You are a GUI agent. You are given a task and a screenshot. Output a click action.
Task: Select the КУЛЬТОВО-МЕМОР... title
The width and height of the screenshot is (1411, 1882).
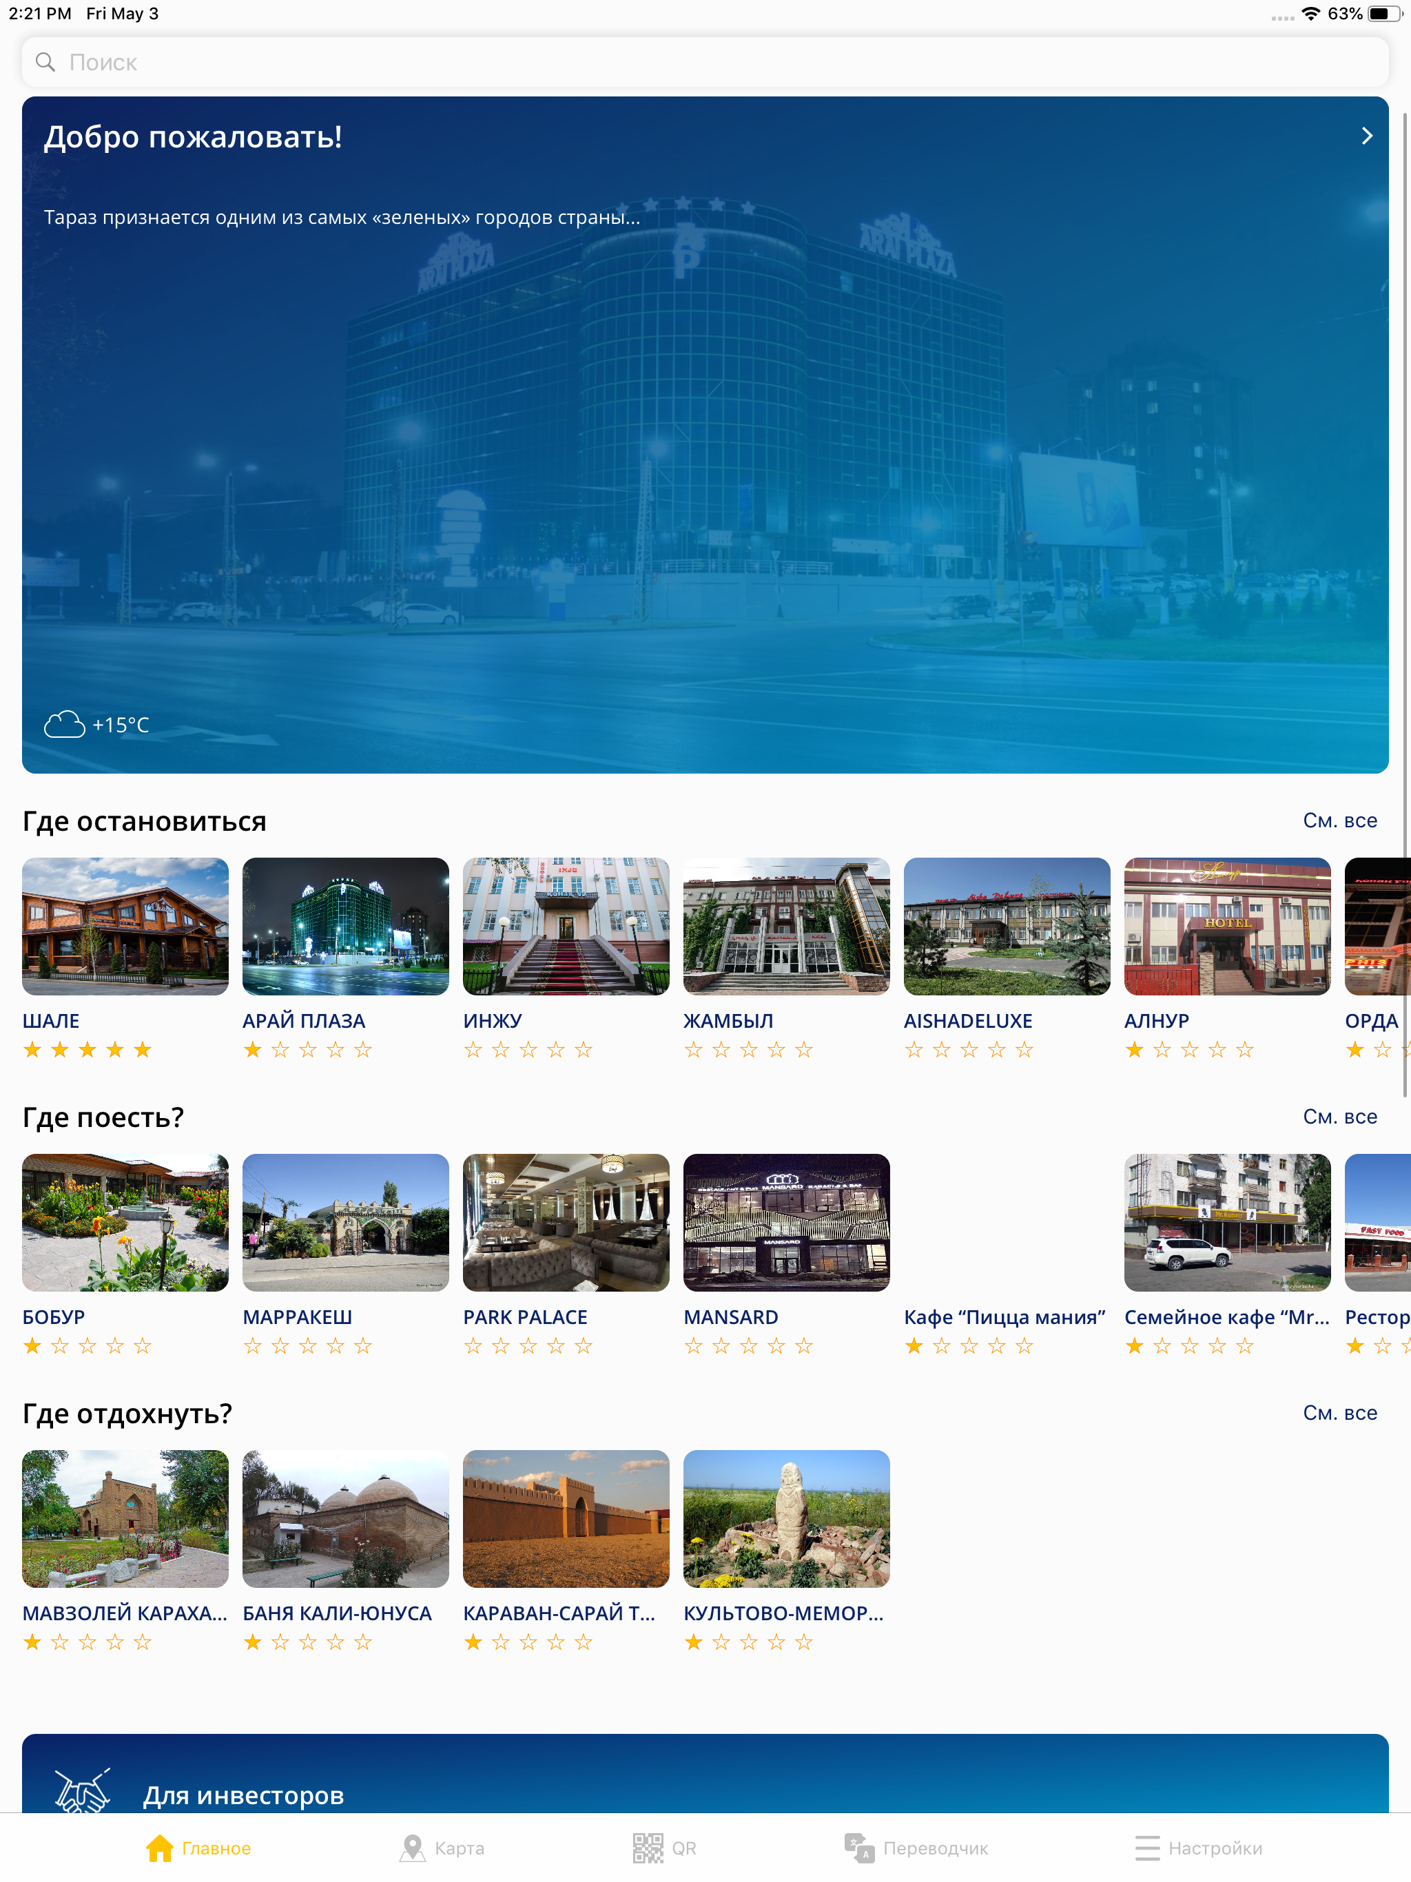(784, 1613)
